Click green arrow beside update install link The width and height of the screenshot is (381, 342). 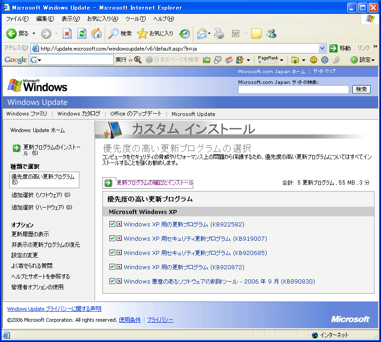[x=108, y=183]
